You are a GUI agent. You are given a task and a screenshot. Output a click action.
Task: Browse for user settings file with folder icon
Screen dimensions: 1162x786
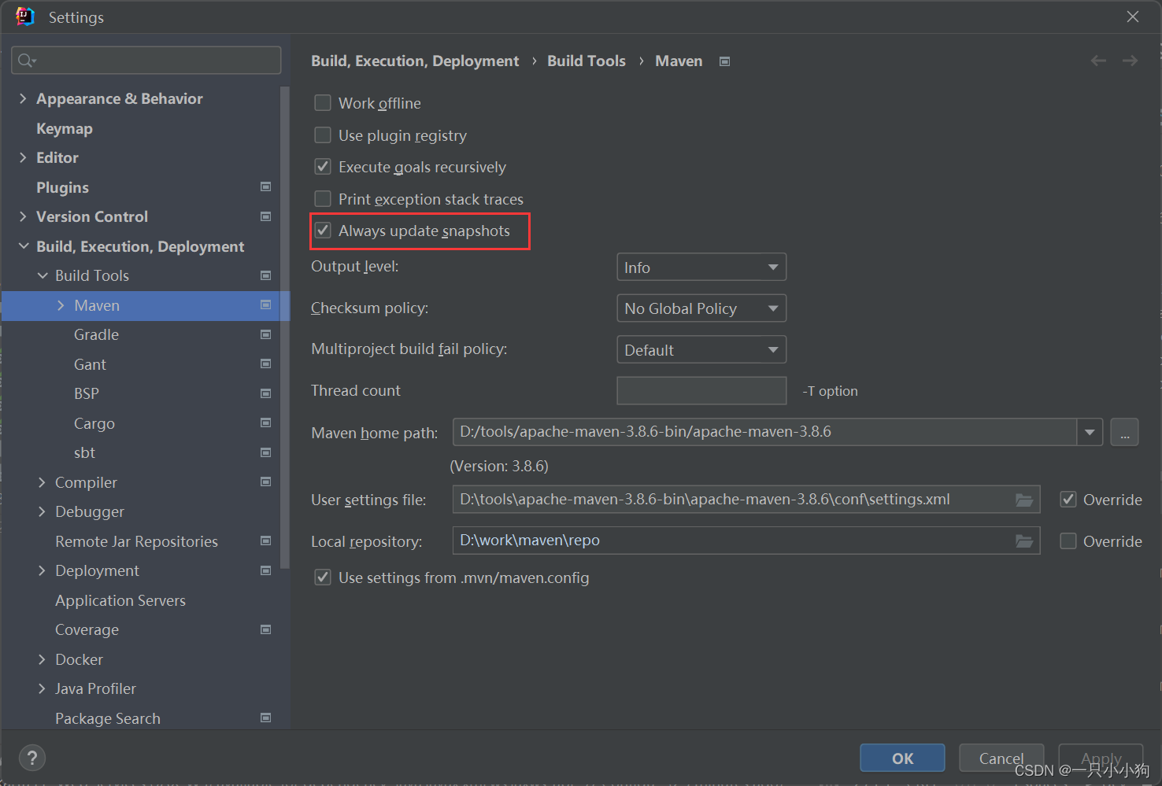[1023, 500]
